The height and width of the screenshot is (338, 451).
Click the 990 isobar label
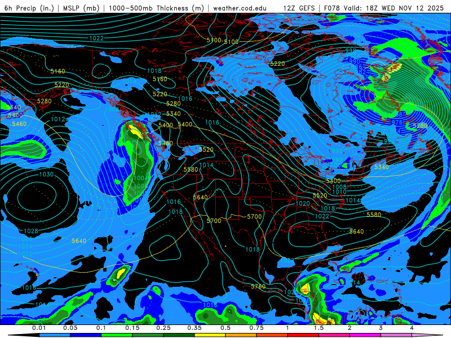pos(355,61)
